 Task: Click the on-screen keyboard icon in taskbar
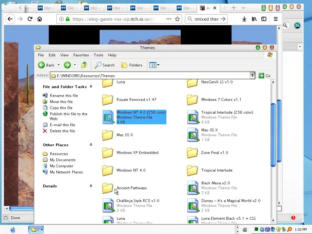coord(245,230)
